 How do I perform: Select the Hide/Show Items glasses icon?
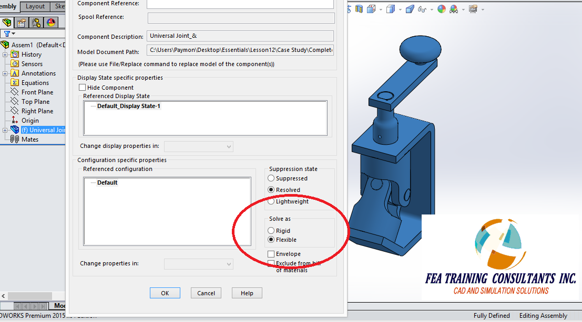pos(422,8)
